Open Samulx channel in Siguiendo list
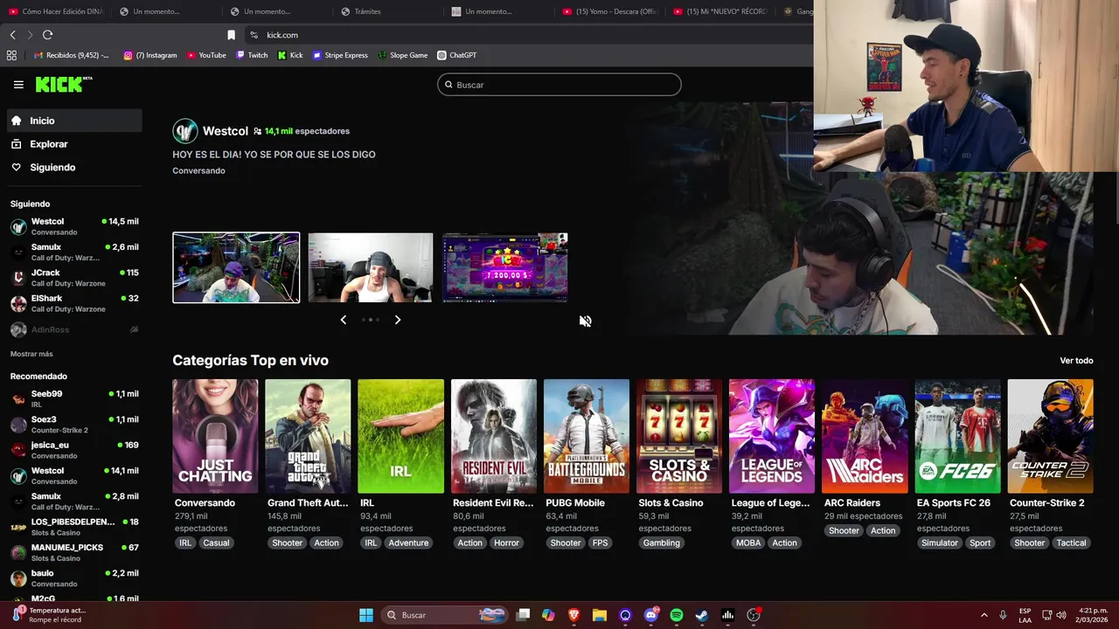Viewport: 1119px width, 629px height. [74, 252]
